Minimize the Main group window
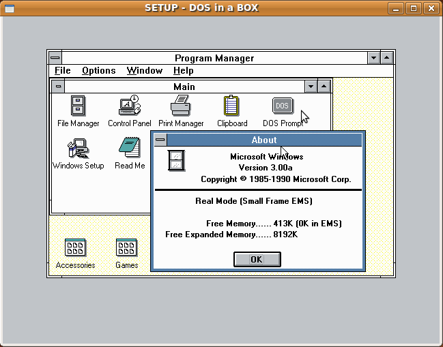 point(311,87)
